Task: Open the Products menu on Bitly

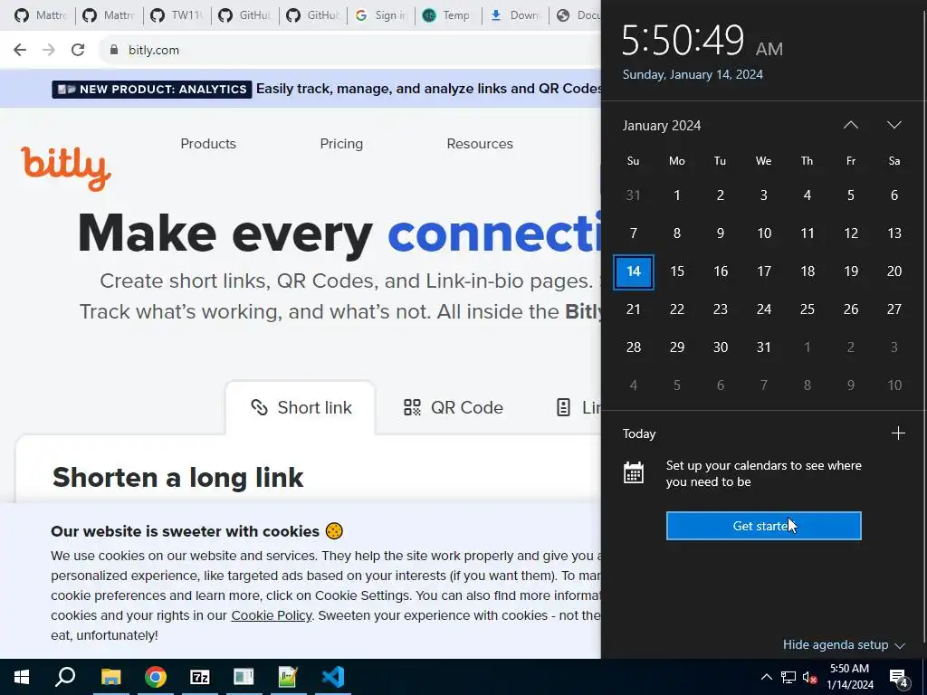Action: [x=208, y=144]
